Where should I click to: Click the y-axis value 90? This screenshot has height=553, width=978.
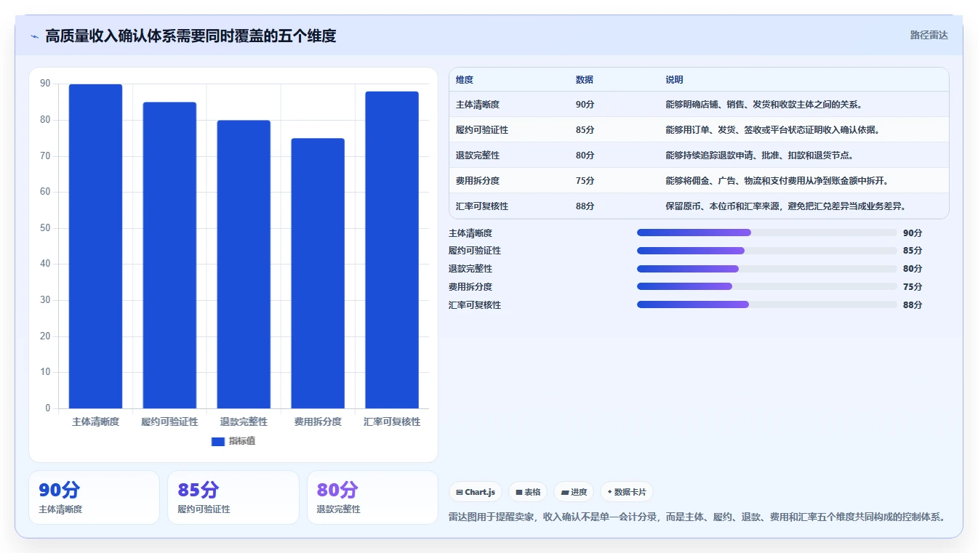coord(45,84)
